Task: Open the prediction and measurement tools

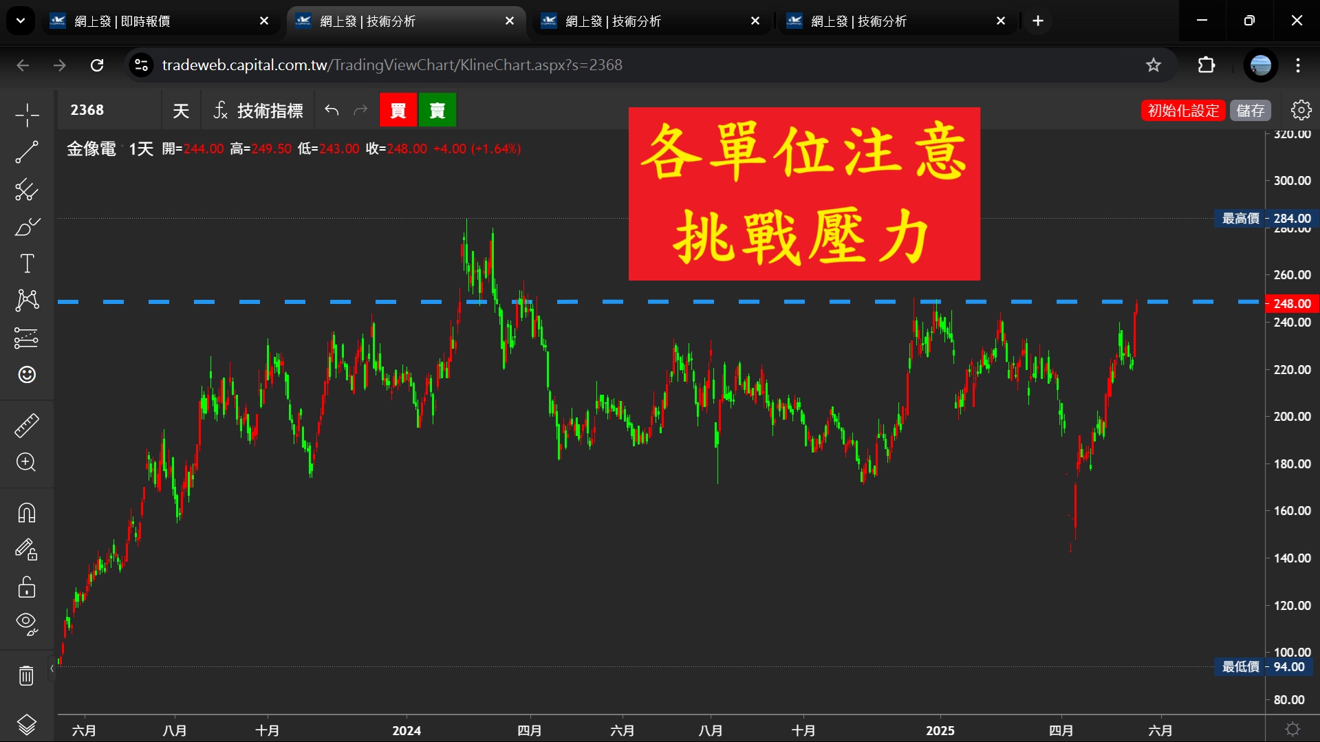Action: coord(27,338)
